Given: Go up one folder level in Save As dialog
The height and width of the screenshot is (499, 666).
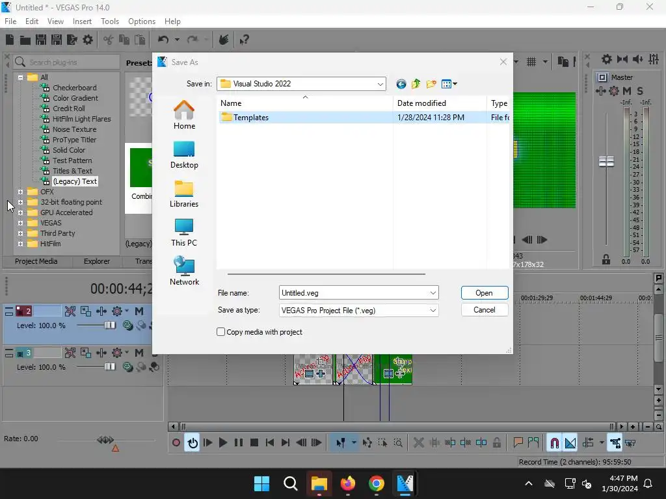Looking at the screenshot, I should point(416,84).
